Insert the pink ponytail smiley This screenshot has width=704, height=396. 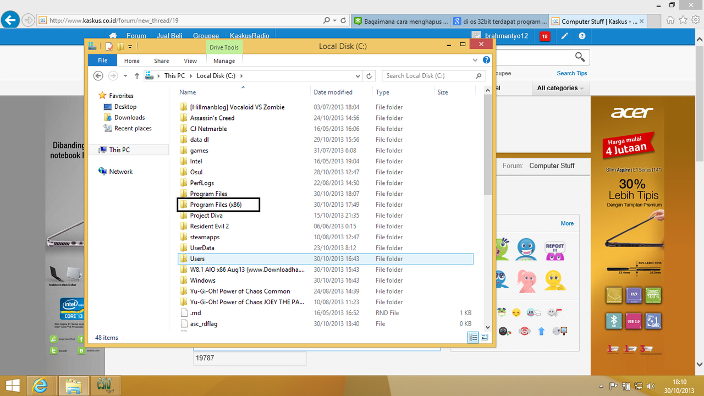[x=526, y=280]
